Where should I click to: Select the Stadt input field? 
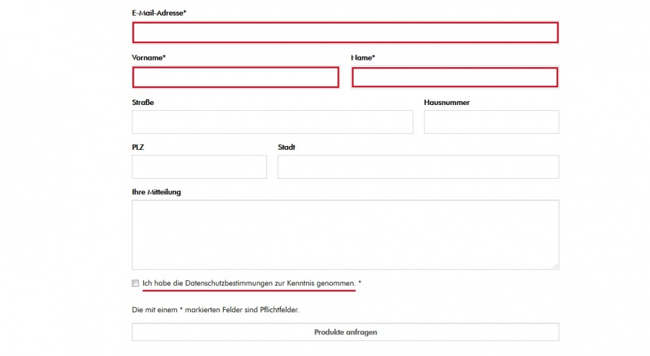pyautogui.click(x=418, y=167)
